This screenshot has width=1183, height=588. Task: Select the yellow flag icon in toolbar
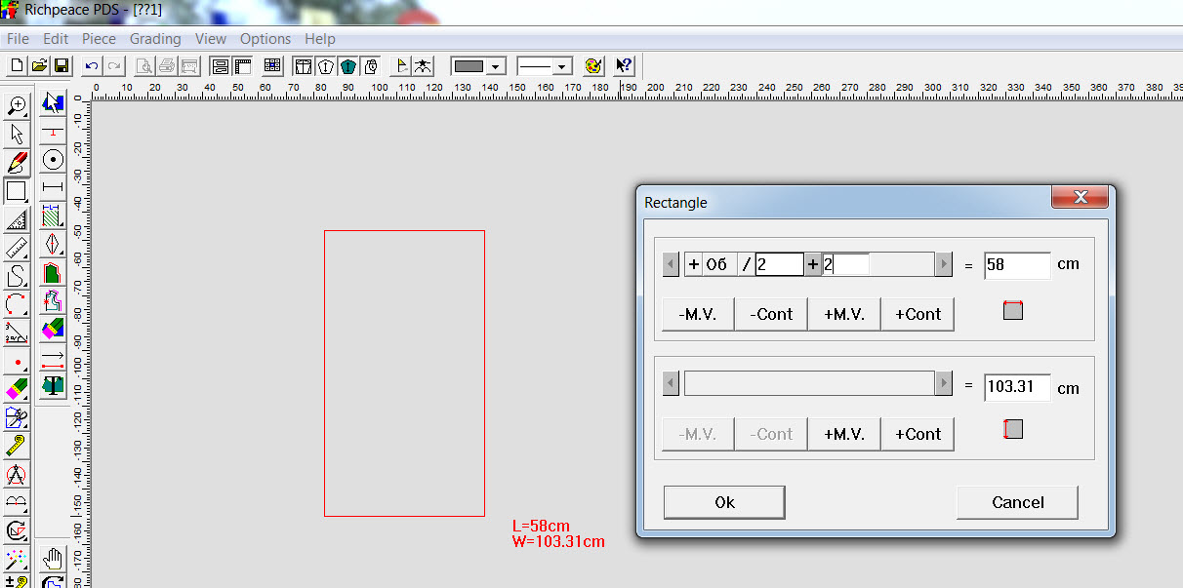coord(399,66)
